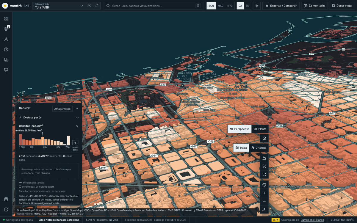Click the mountain terrain relief icon
Viewport: 357px width, 223px height.
click(264, 158)
